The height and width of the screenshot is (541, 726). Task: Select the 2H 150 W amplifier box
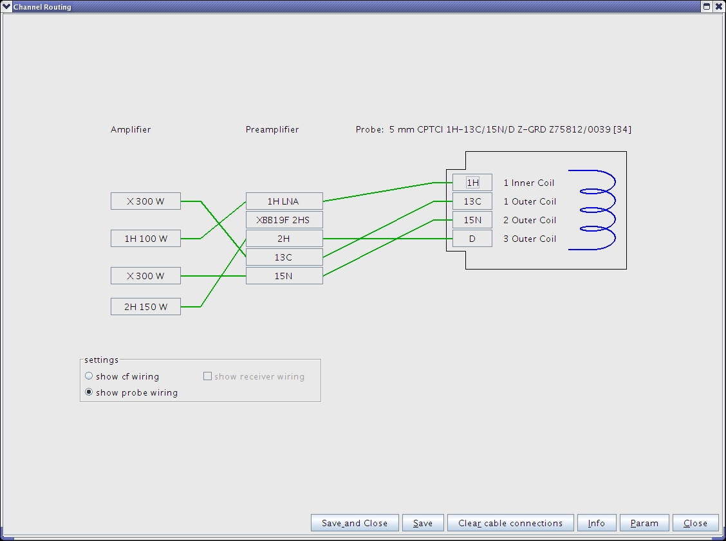[x=145, y=307]
